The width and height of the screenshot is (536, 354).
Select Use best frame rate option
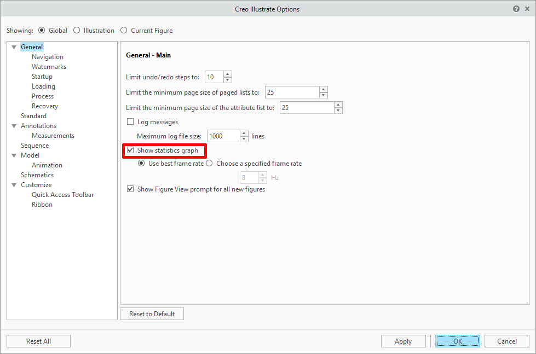coord(141,164)
